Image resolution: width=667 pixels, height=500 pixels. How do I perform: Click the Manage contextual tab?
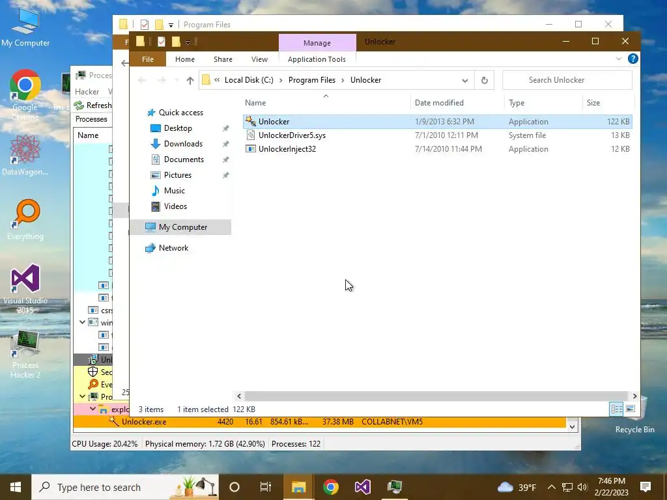click(x=317, y=43)
